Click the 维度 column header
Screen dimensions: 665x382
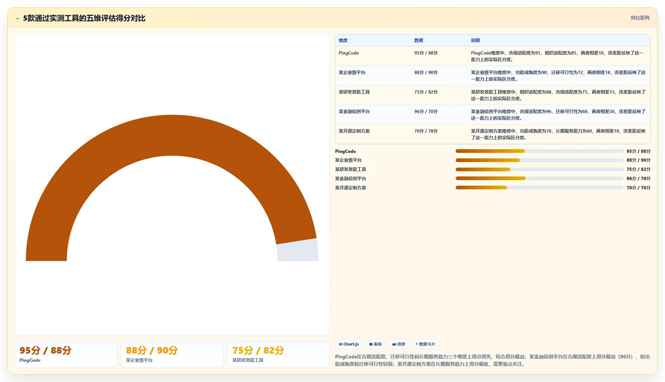tap(343, 41)
